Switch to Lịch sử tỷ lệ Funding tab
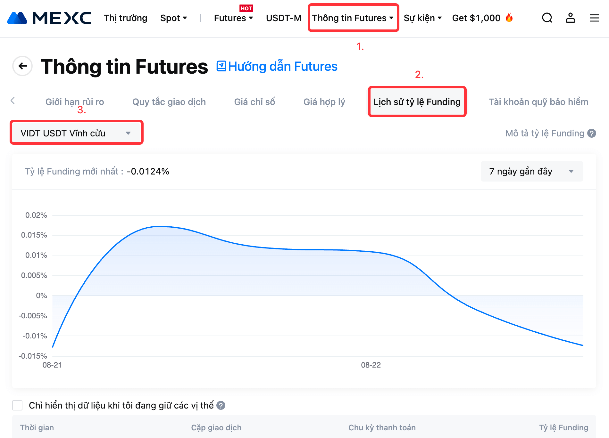Screen dimensions: 609x438 point(417,102)
